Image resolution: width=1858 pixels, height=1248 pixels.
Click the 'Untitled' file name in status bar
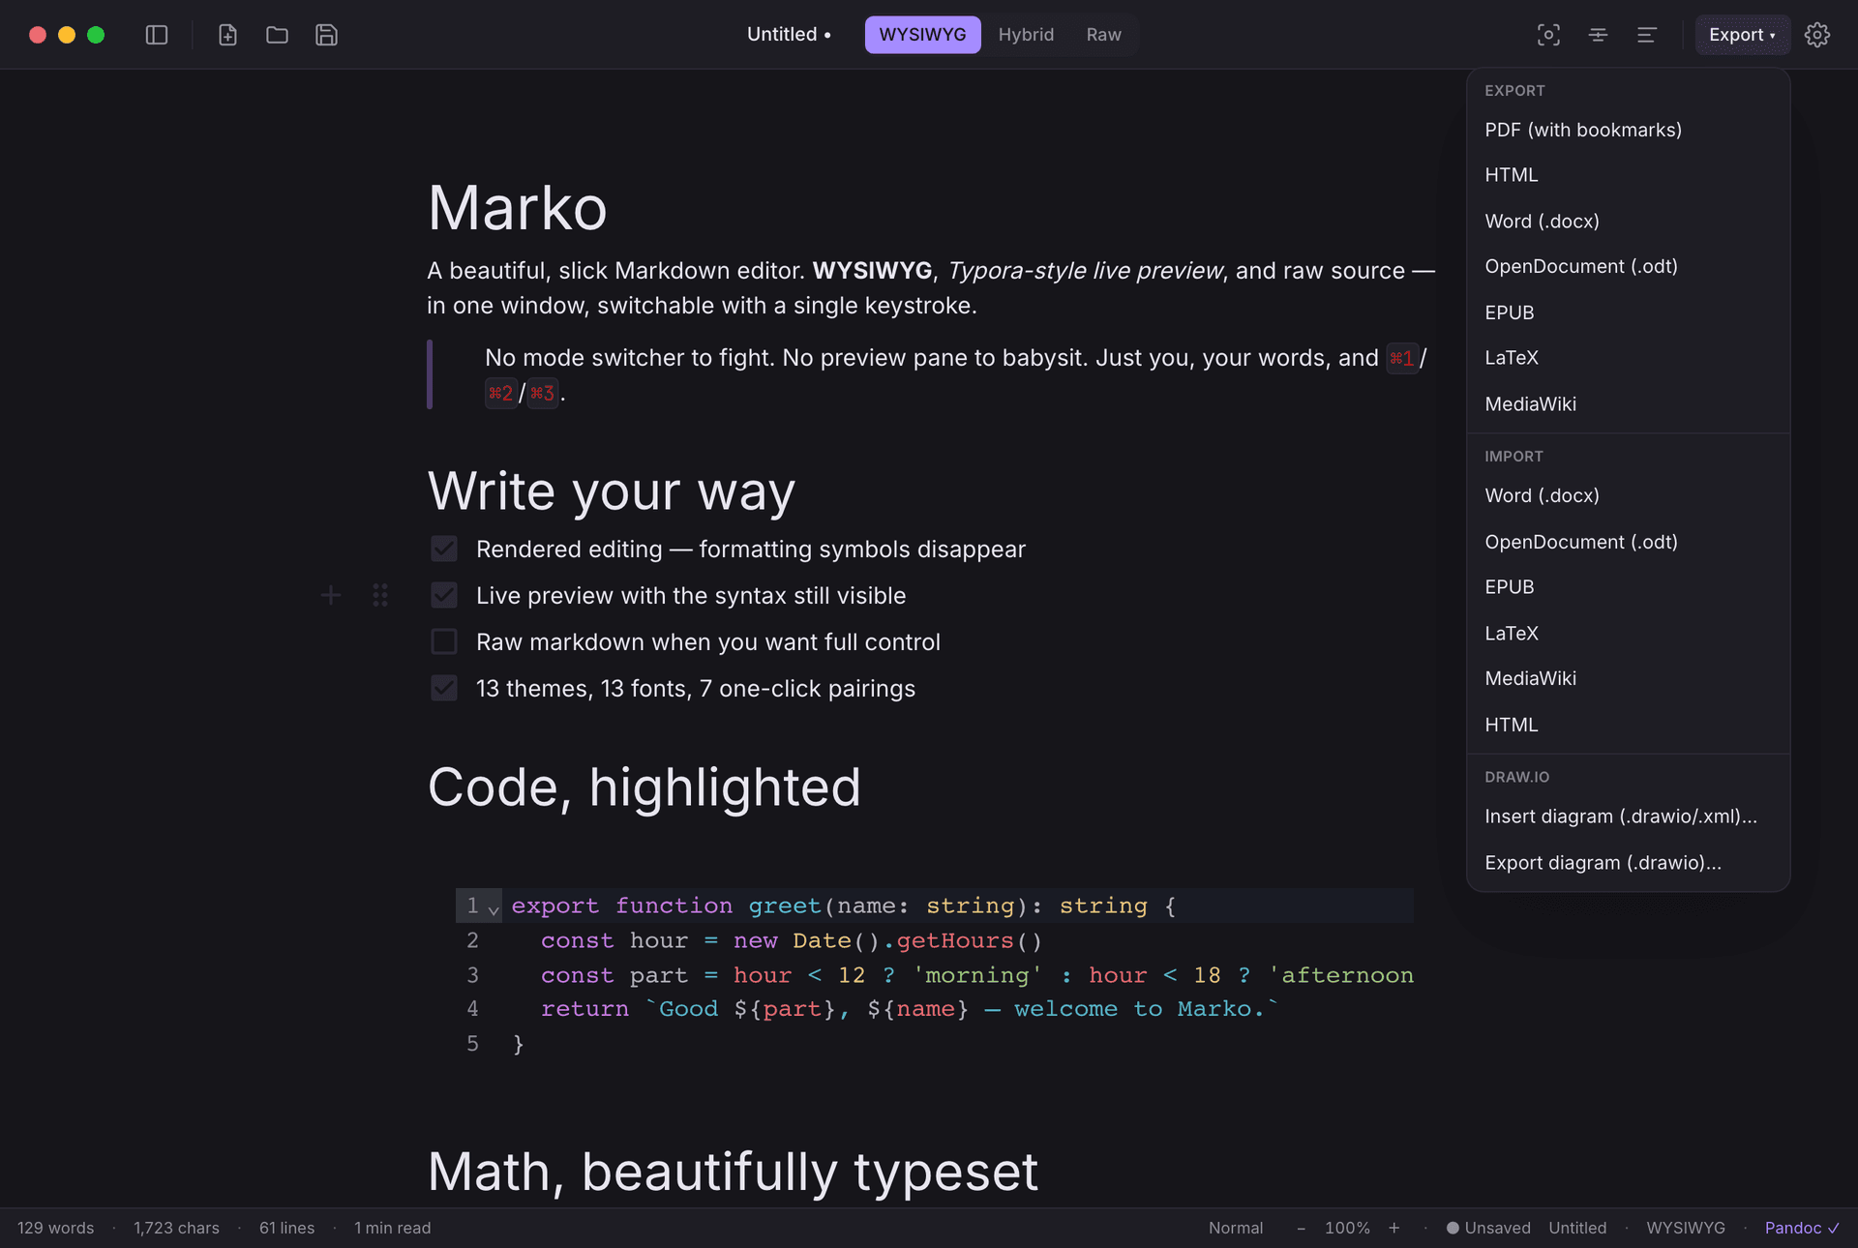pos(1577,1228)
